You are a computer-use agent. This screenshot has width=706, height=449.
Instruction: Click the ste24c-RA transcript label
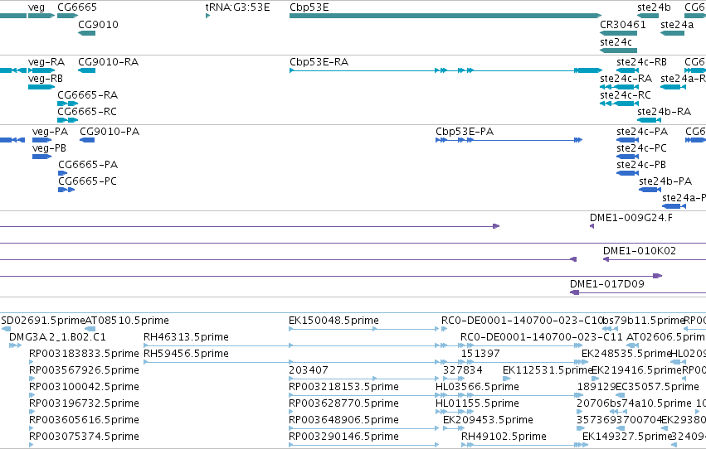[626, 79]
